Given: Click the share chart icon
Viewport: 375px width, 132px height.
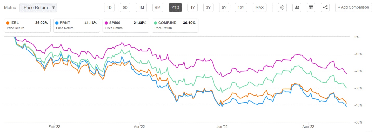Looking at the screenshot, I should 325,7.
